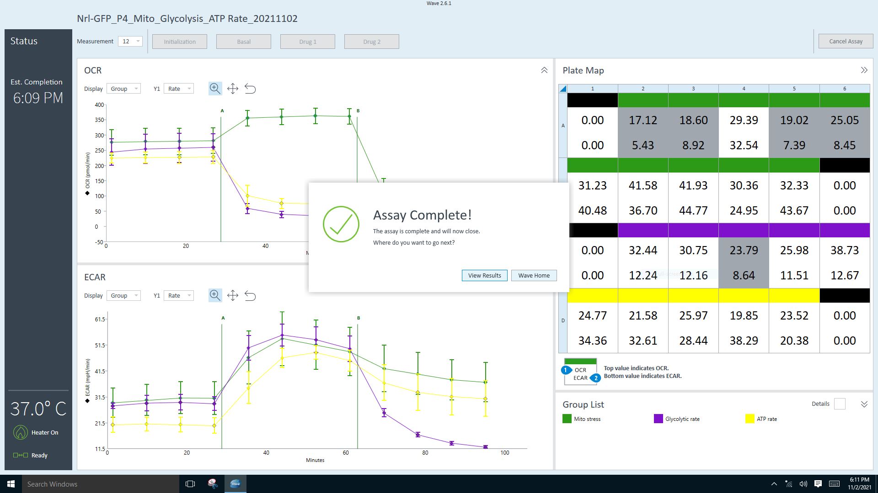Toggle the Group List Details checkbox
The height and width of the screenshot is (493, 878).
[840, 404]
